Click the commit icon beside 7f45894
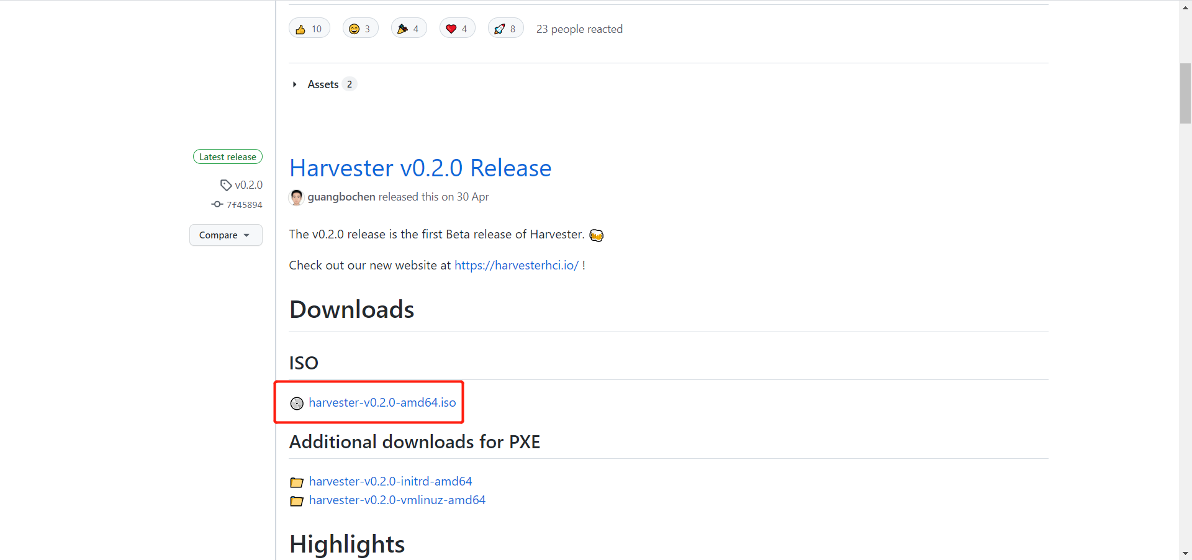Image resolution: width=1192 pixels, height=560 pixels. pyautogui.click(x=217, y=204)
